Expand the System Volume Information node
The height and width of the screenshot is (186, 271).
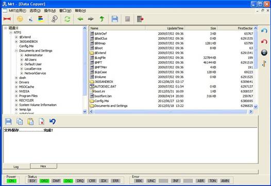pos(16,105)
